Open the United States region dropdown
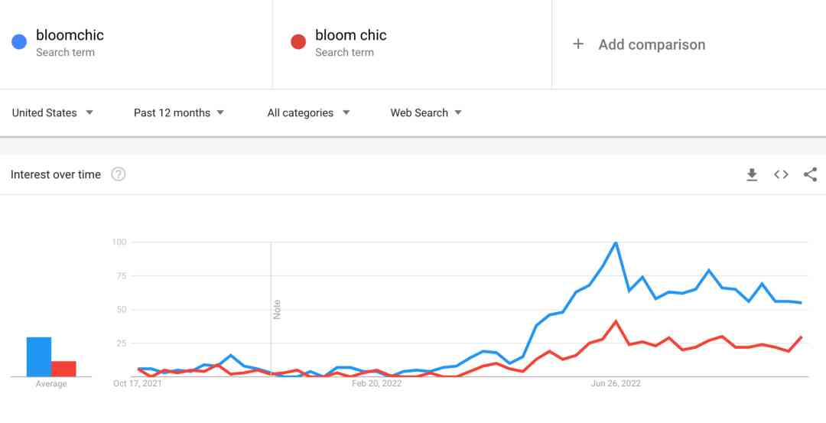The height and width of the screenshot is (423, 826). (x=52, y=112)
